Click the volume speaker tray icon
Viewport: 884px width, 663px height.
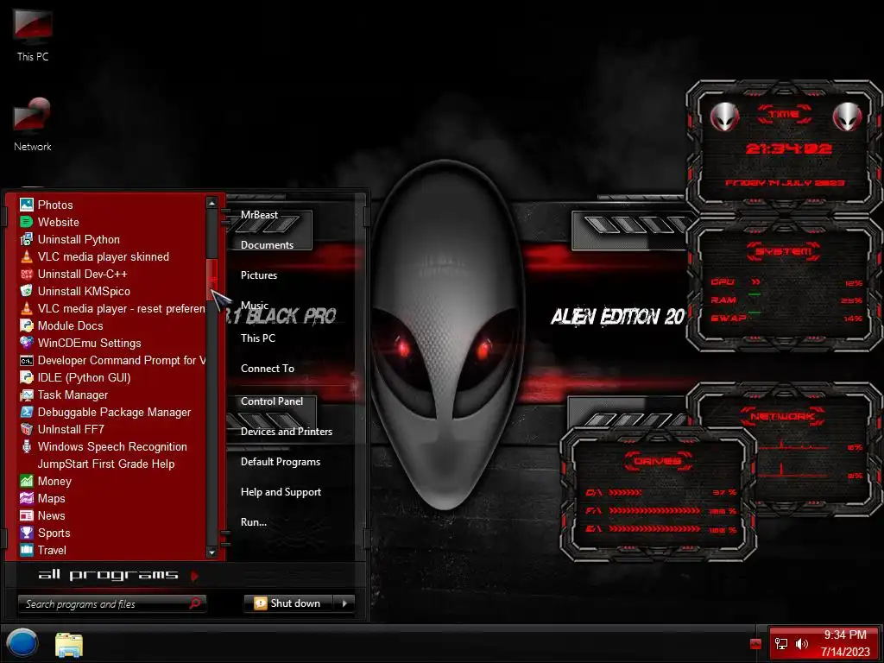(802, 643)
